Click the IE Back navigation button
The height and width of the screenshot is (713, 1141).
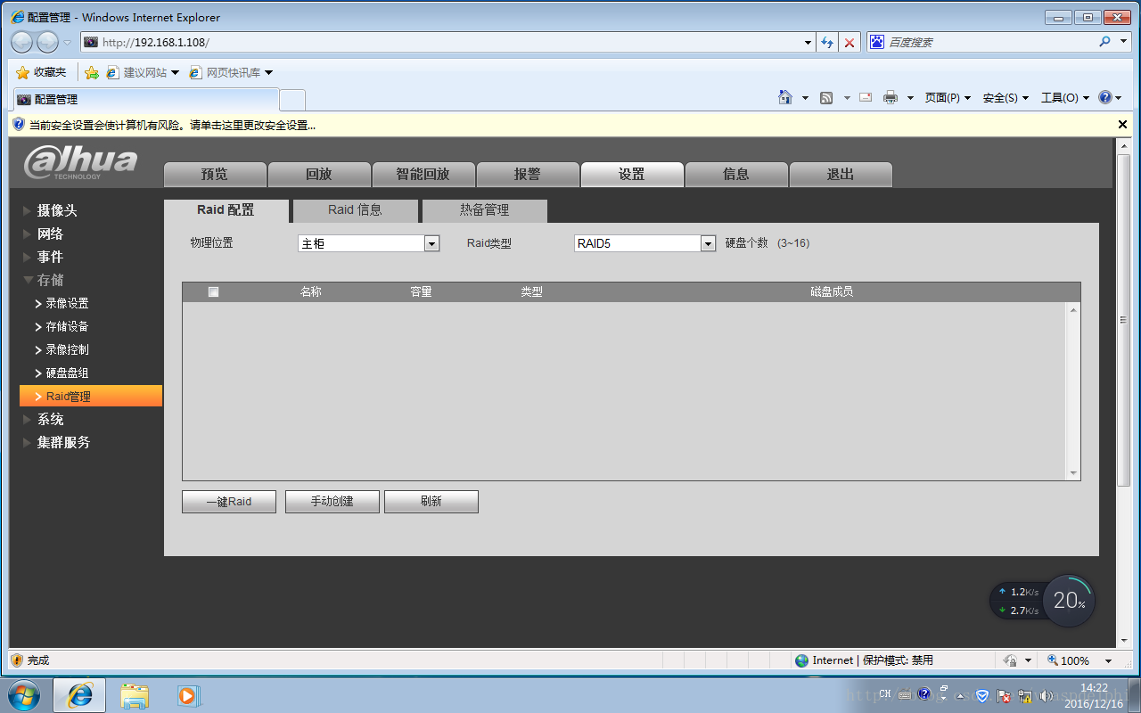click(x=22, y=42)
